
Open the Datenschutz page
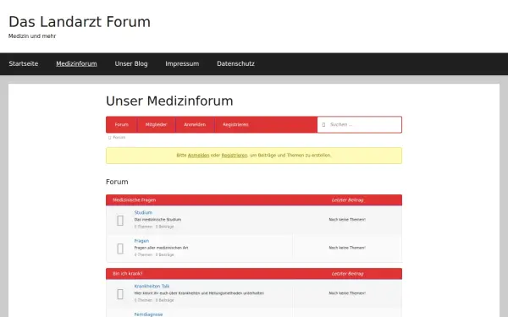[236, 63]
